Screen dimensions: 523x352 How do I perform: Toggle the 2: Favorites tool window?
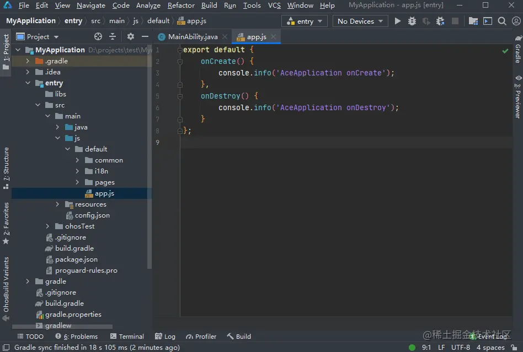[6, 223]
